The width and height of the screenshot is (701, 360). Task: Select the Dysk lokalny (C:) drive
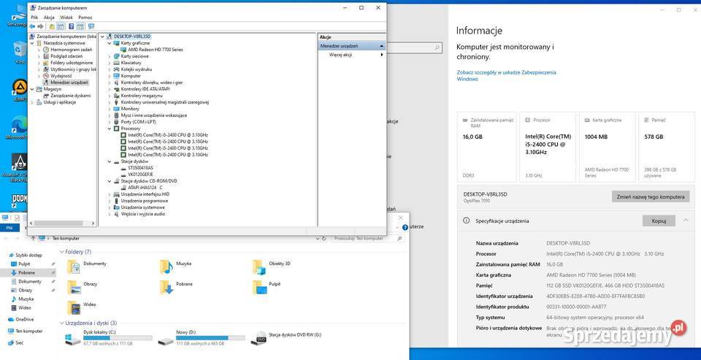[x=74, y=339]
